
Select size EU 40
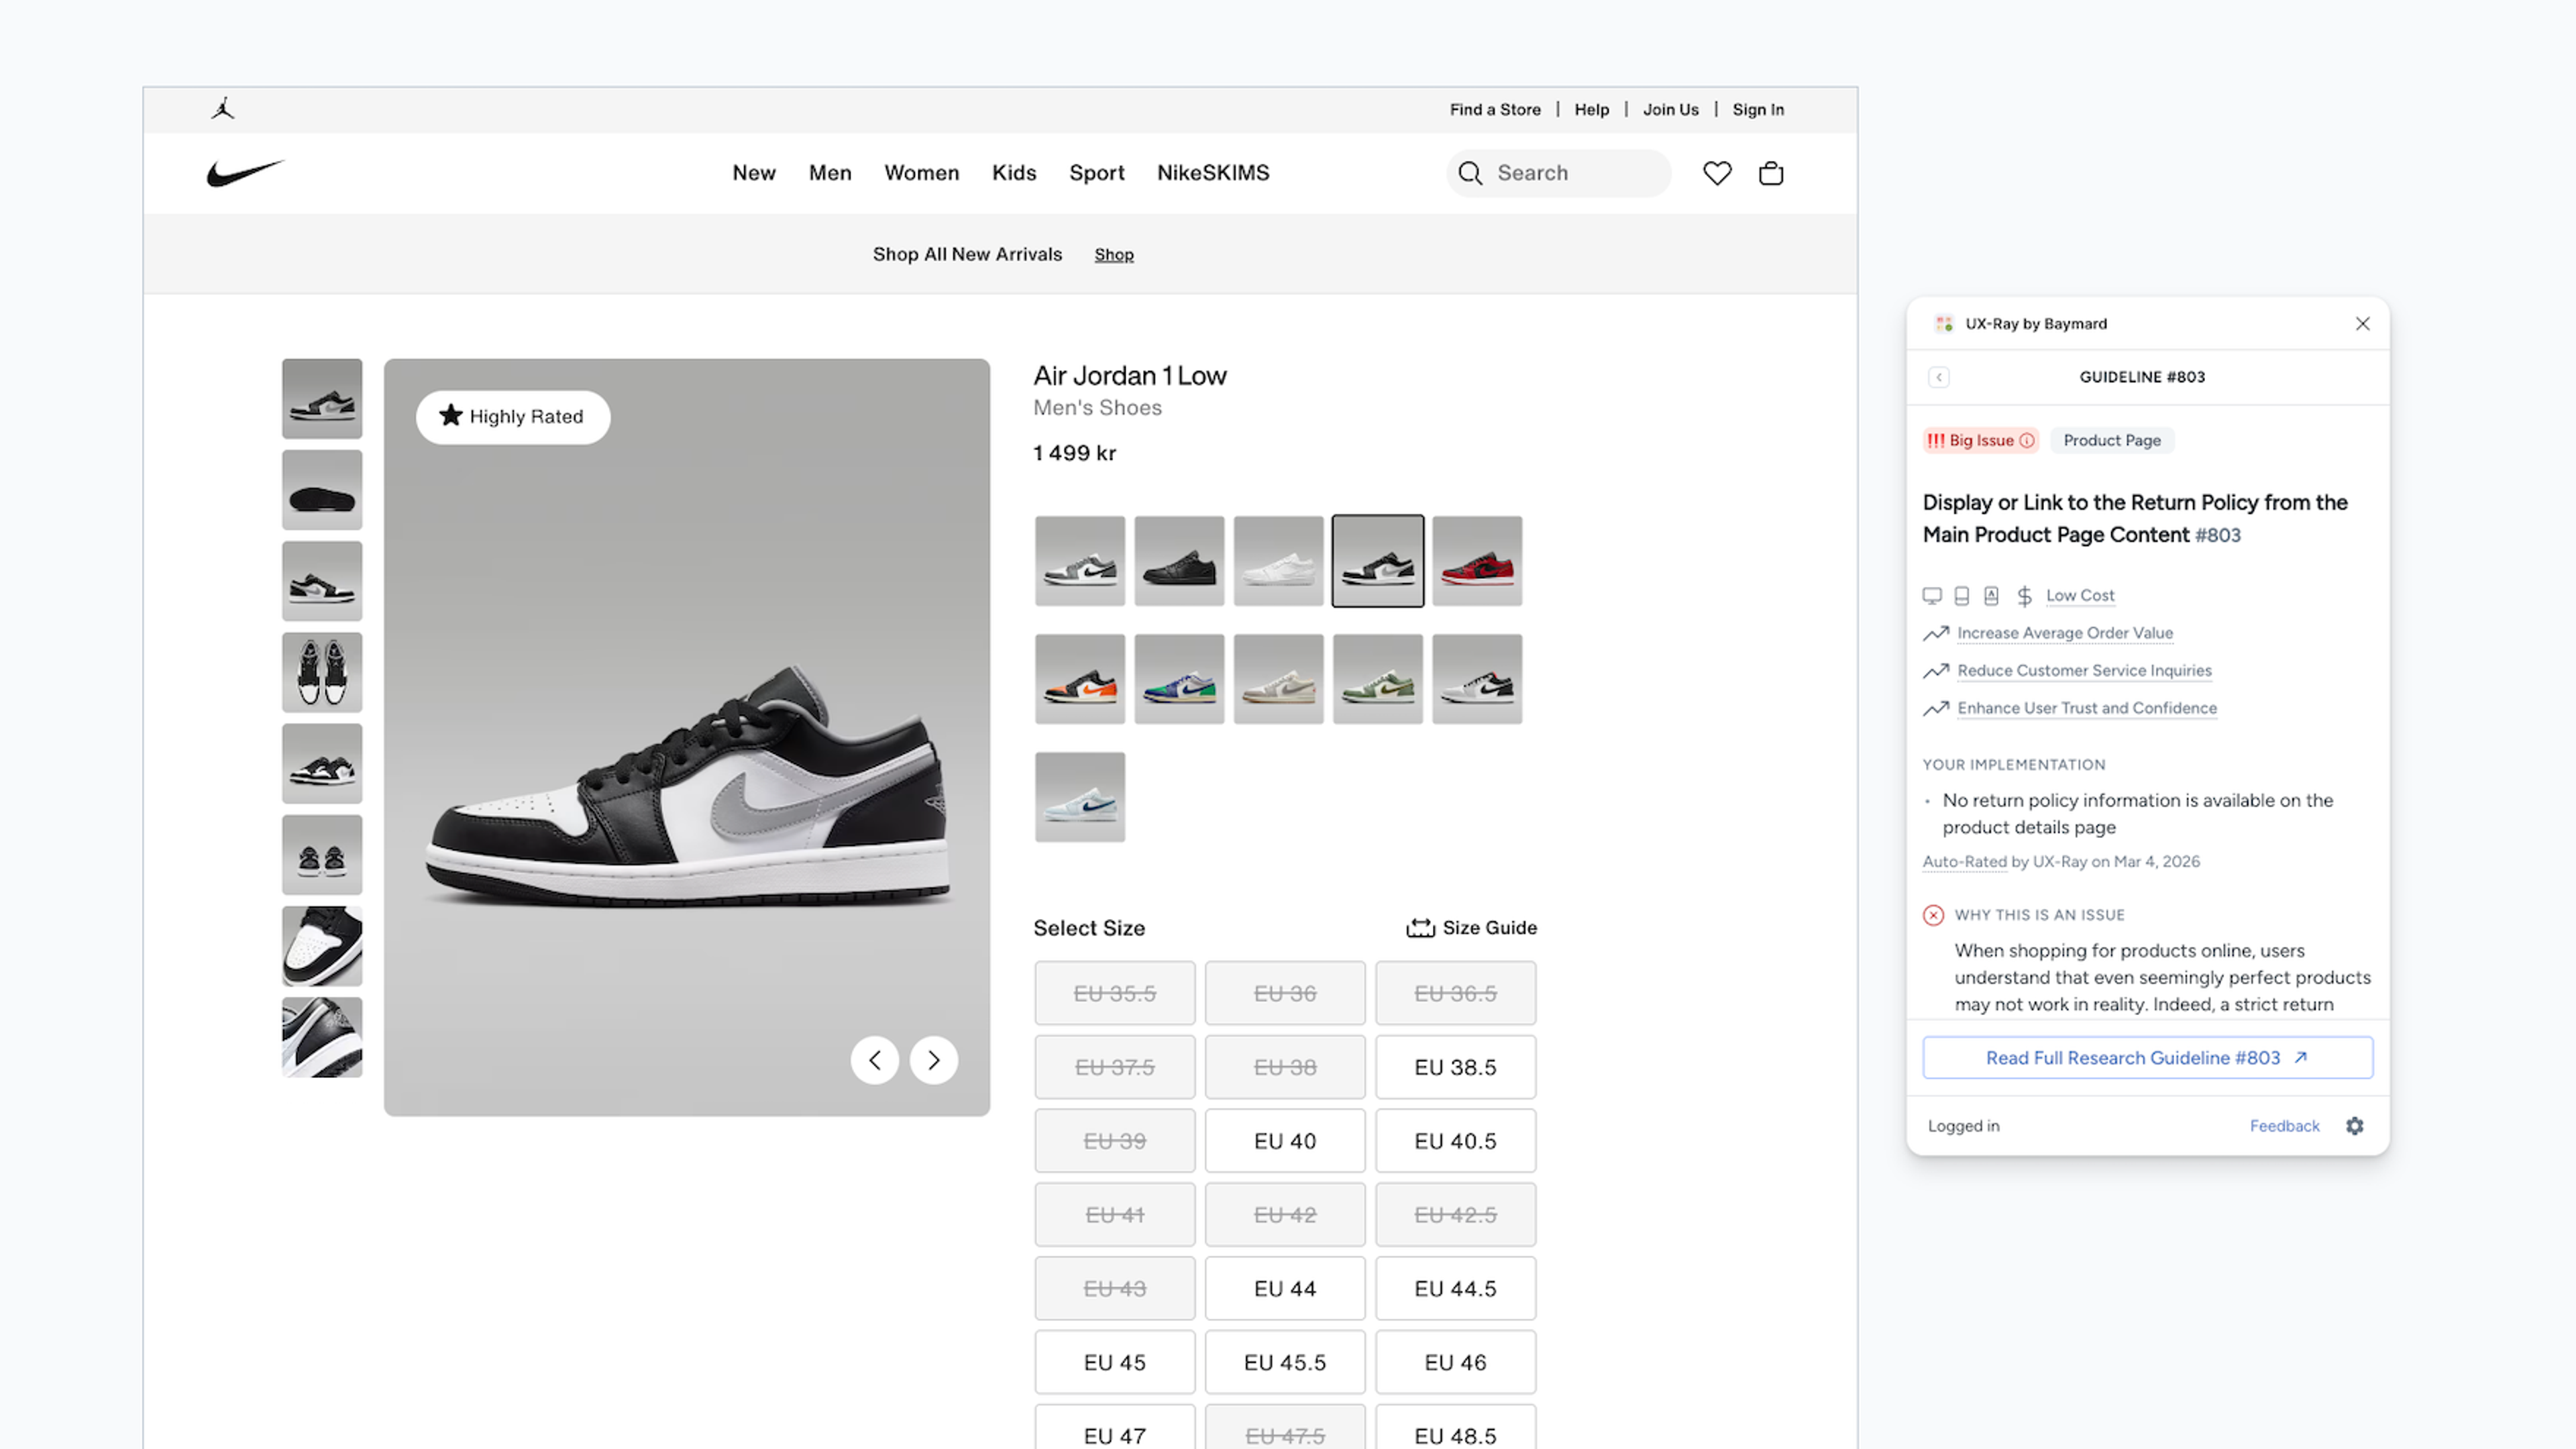point(1285,1141)
